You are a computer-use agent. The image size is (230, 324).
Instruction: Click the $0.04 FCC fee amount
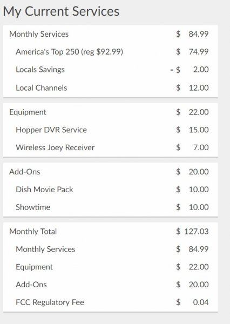point(192,302)
